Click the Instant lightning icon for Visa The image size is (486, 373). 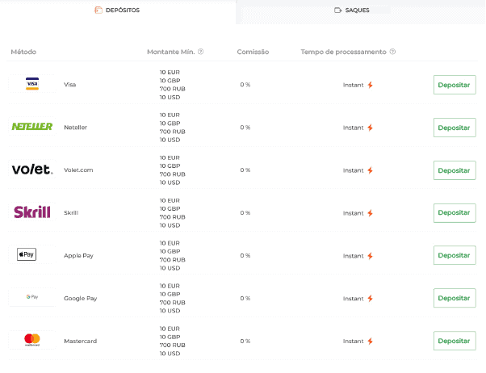(x=371, y=85)
